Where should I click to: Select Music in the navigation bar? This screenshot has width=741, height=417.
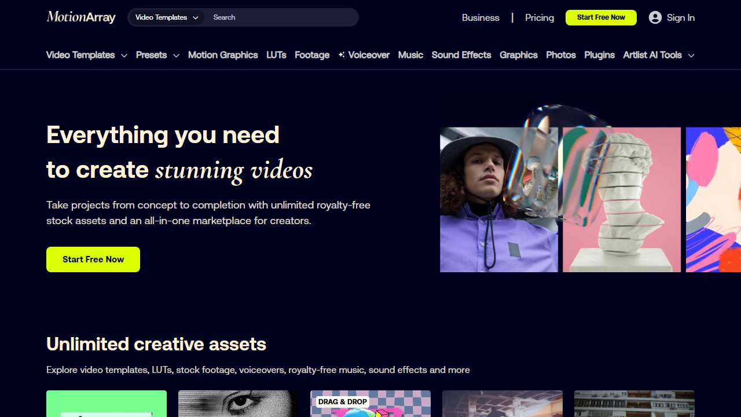coord(410,55)
